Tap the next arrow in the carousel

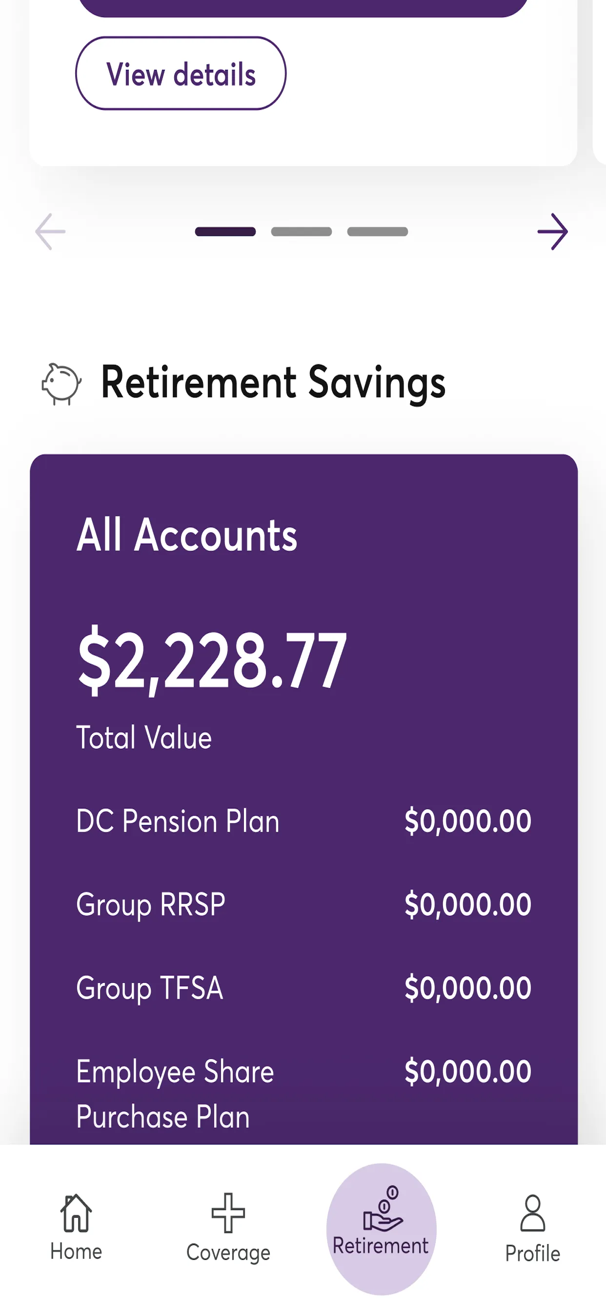[x=552, y=232]
